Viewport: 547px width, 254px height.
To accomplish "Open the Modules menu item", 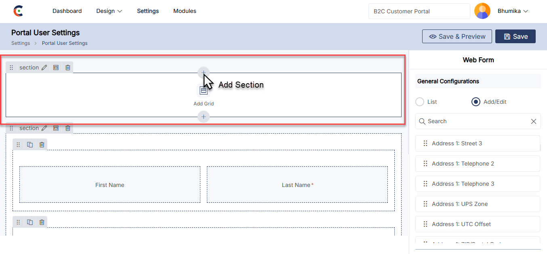I will [185, 11].
